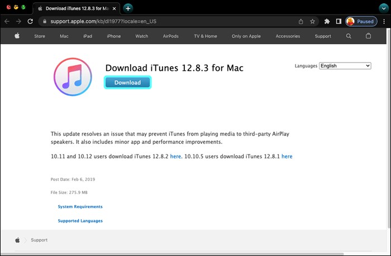
Task: Select AirPods in the navigation bar
Action: [171, 36]
